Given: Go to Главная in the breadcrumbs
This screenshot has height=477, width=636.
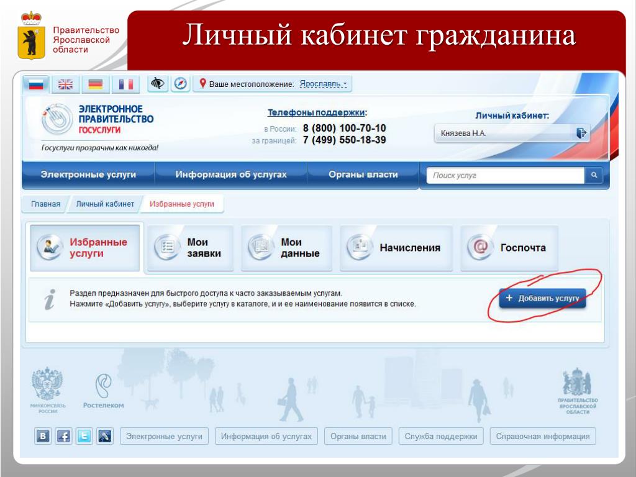Looking at the screenshot, I should coord(45,204).
